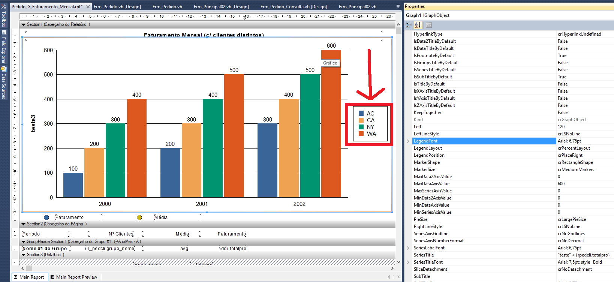Collapse Section1 Cabeçalho do Relatório
614x282 pixels.
[23, 25]
